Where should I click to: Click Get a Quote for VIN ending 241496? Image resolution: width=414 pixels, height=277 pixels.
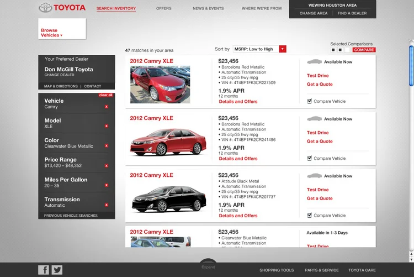click(320, 142)
